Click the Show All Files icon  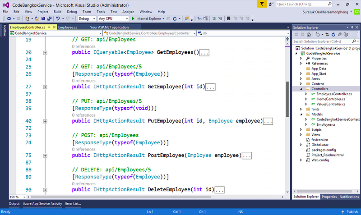point(346,35)
